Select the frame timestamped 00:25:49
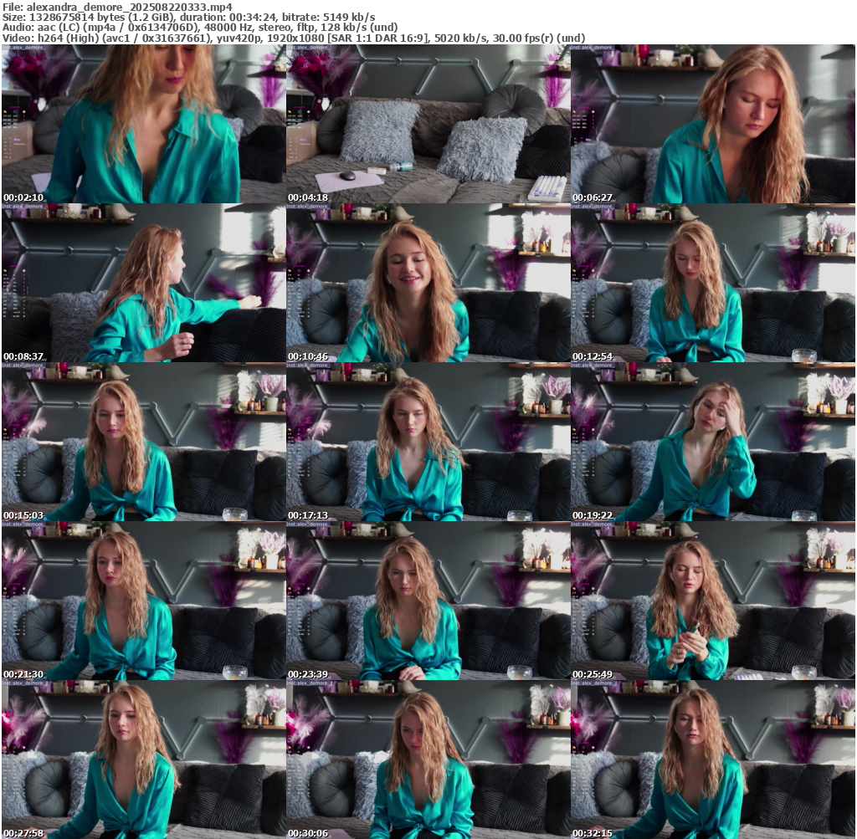This screenshot has width=857, height=839. point(713,601)
